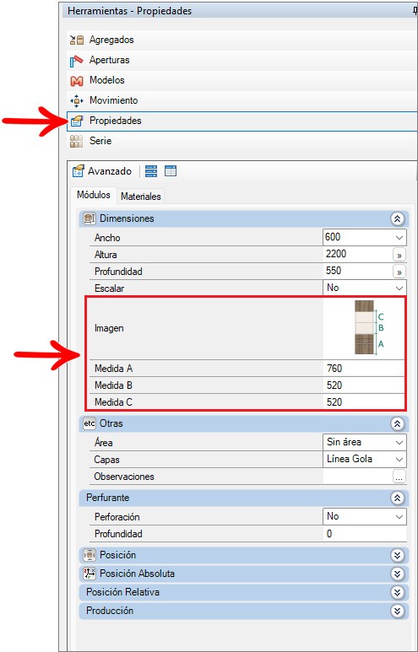
Task: Expand the Producción section
Action: [x=397, y=611]
